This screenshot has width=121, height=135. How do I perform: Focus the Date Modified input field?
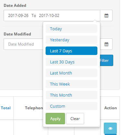pos(23,44)
